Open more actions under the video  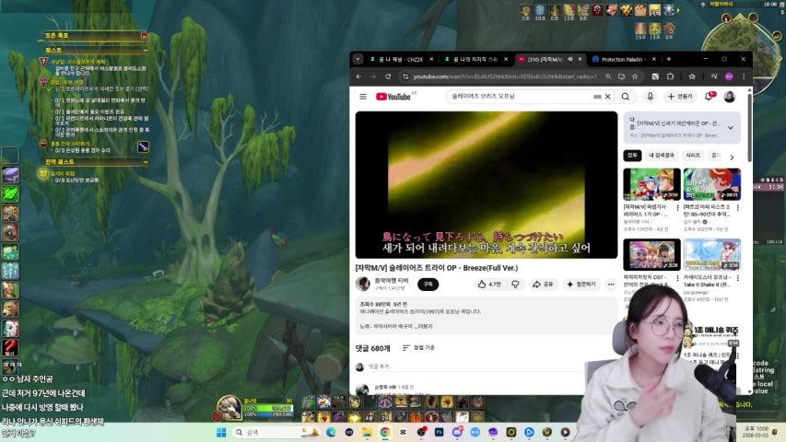[611, 285]
